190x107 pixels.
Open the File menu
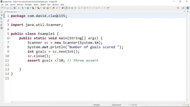point(2,5)
